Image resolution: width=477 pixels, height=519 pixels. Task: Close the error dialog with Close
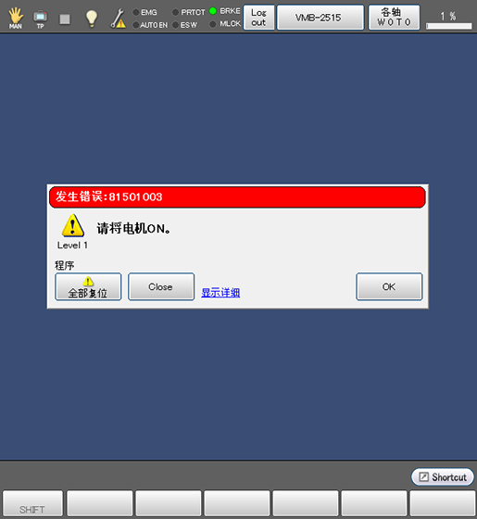(x=161, y=286)
